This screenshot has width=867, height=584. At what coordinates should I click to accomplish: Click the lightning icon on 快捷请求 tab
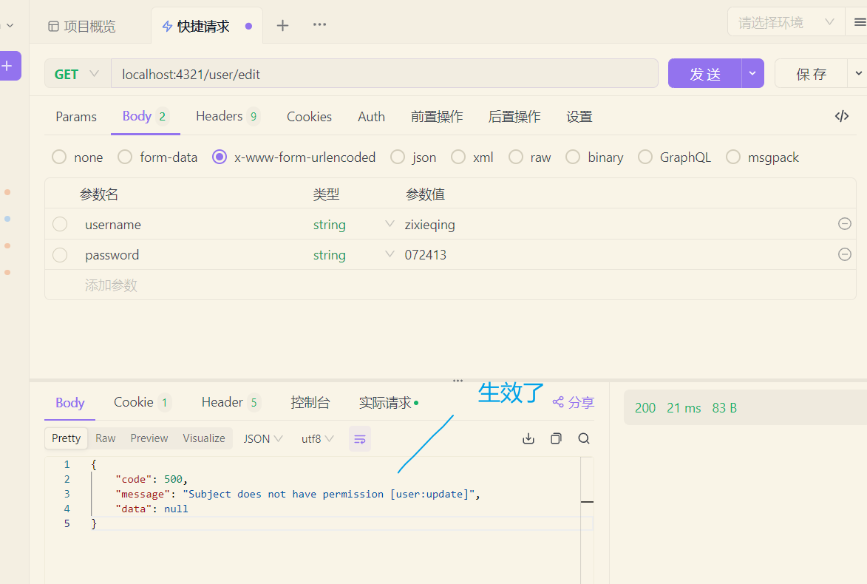167,26
